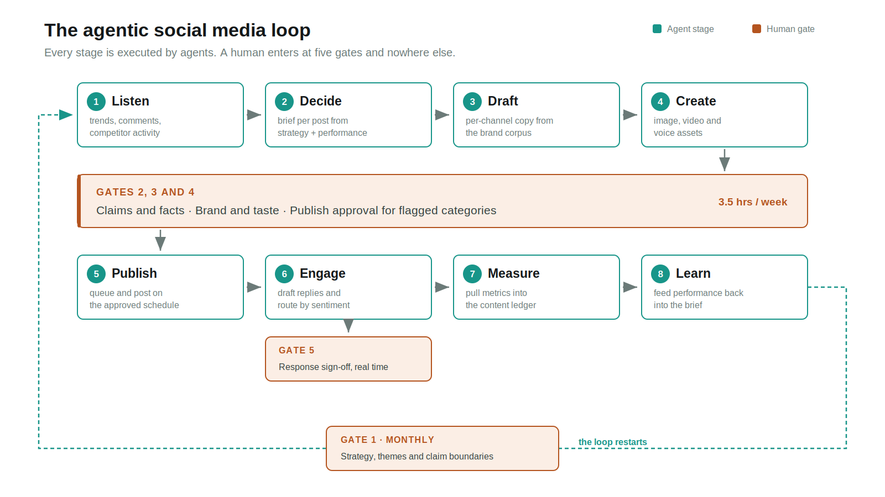Click 'queue and post on the approved schedule' description
Screen dimensions: 885x497
[x=134, y=299]
